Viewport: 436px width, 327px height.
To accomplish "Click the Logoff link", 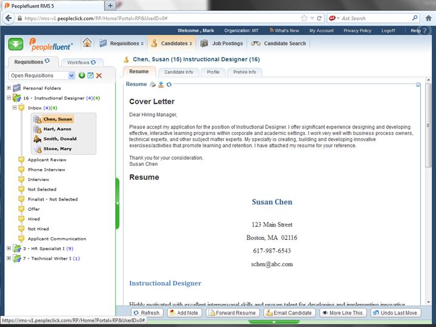I will tap(388, 30).
